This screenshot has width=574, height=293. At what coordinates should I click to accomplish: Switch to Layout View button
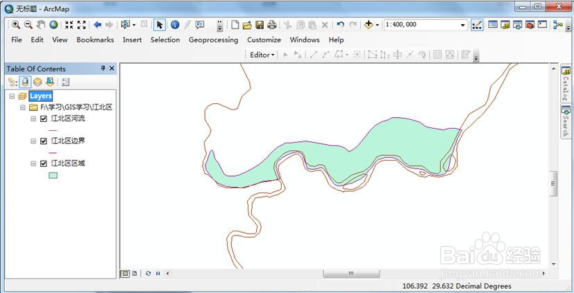click(x=135, y=273)
